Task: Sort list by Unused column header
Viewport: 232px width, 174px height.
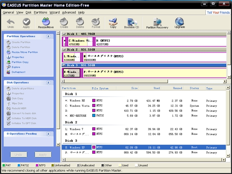Action: [x=173, y=88]
